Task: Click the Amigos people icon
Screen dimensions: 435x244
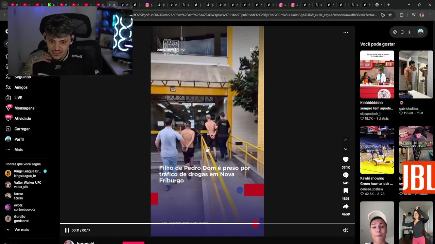Action: [x=8, y=87]
